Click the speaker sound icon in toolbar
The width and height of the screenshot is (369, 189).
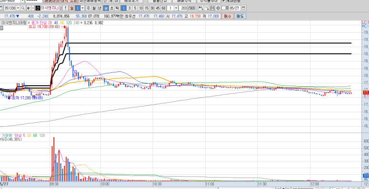tap(28, 8)
